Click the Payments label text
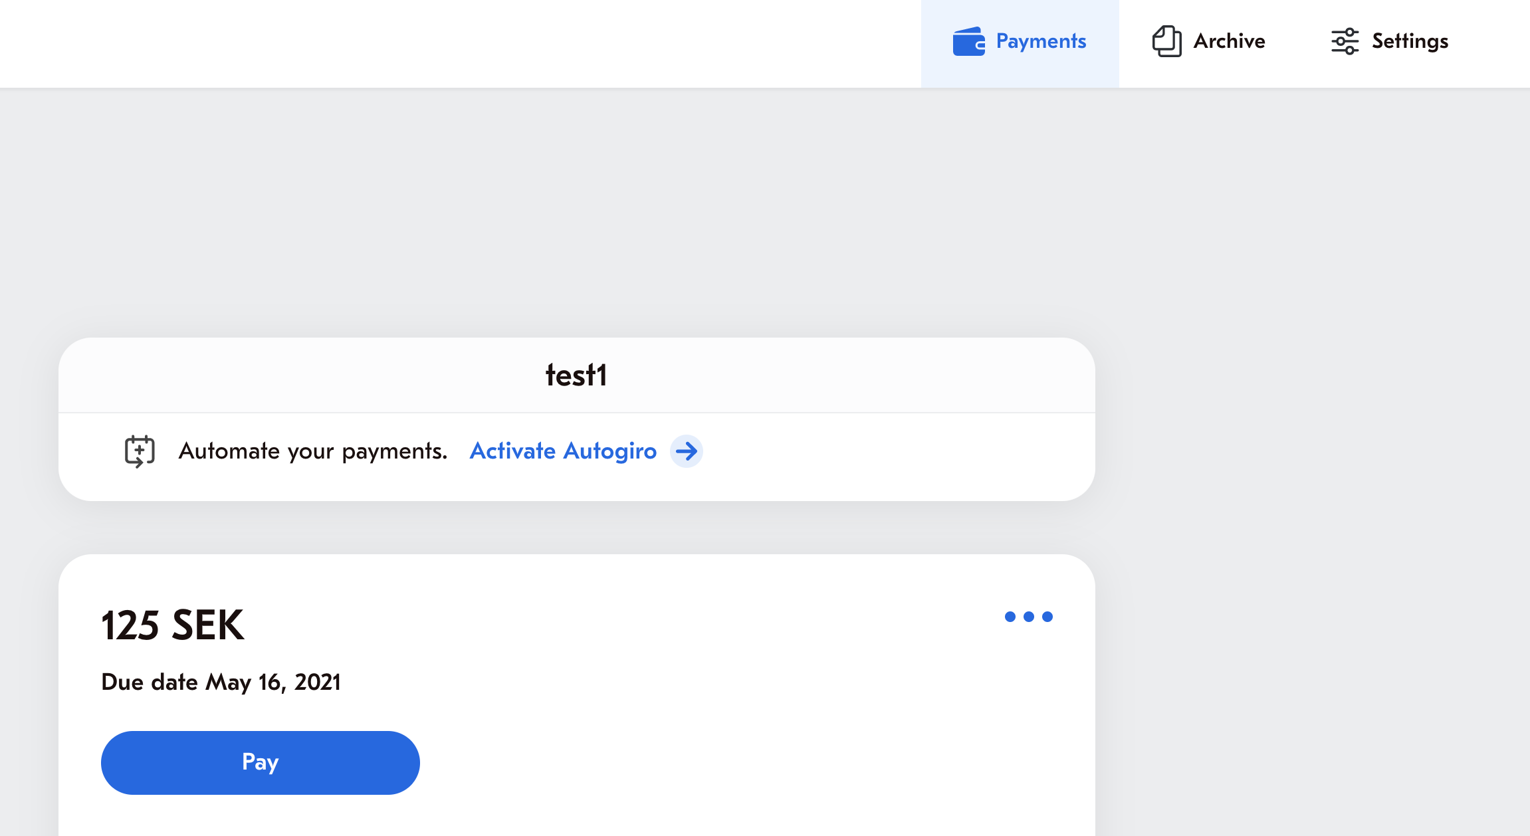Screen dimensions: 1530x836 (x=1041, y=41)
